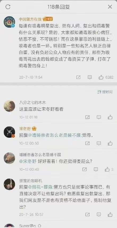Switch comment sort order 按时间
Image resolution: width=117 pixels, height=228 pixels.
pyautogui.click(x=105, y=92)
